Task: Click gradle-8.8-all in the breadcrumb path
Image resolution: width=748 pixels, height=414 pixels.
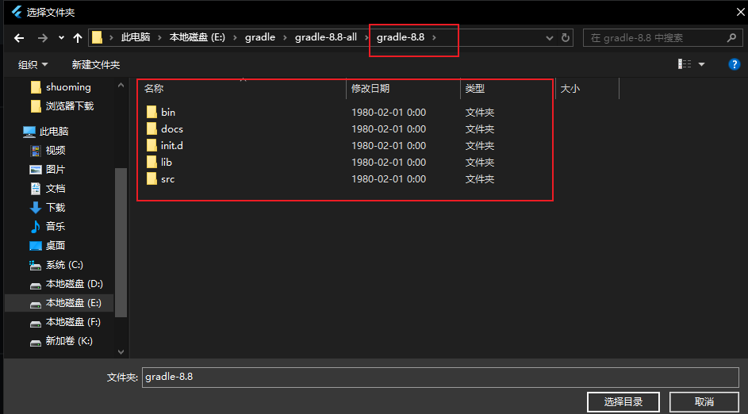Action: 325,37
